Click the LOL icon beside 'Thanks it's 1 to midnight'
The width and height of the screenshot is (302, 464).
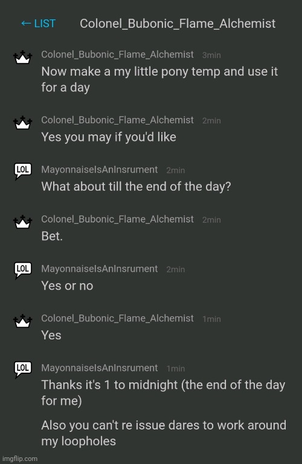pyautogui.click(x=23, y=369)
